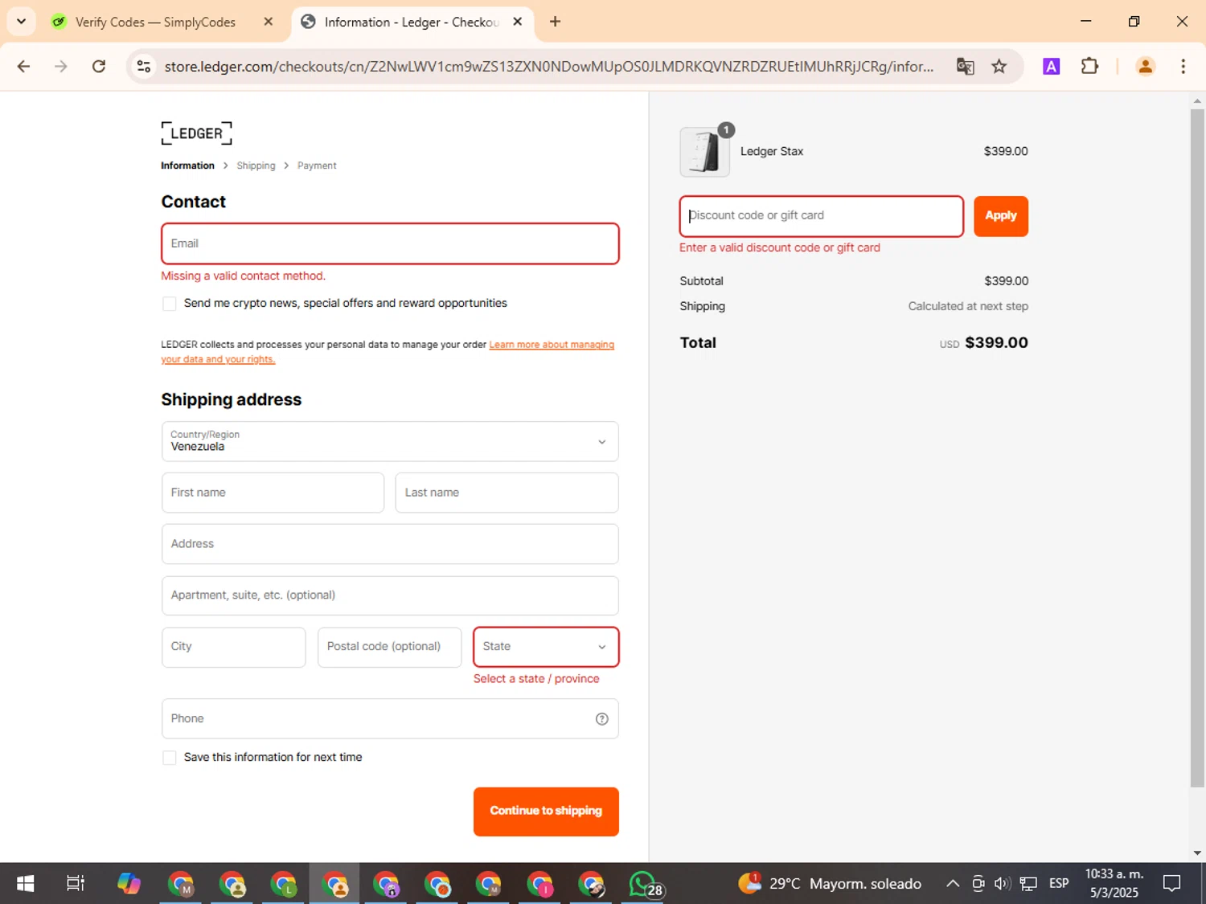Image resolution: width=1206 pixels, height=904 pixels.
Task: Click Continue to shipping button
Action: point(546,812)
